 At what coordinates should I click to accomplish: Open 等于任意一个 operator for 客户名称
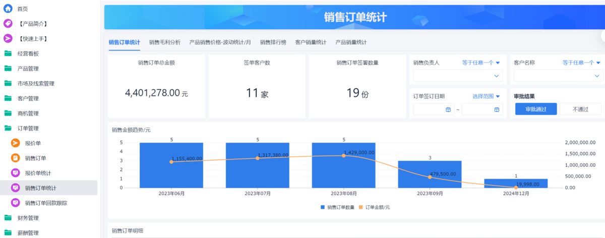pos(581,63)
